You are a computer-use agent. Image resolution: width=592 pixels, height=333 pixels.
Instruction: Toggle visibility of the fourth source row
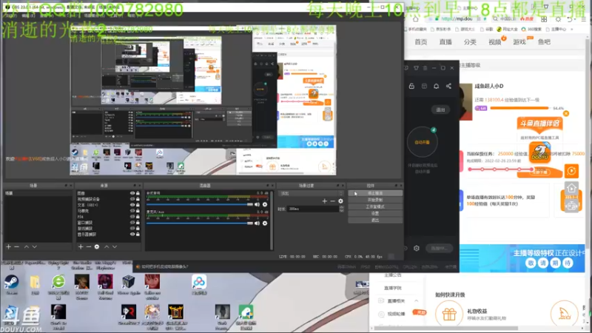[x=132, y=211]
